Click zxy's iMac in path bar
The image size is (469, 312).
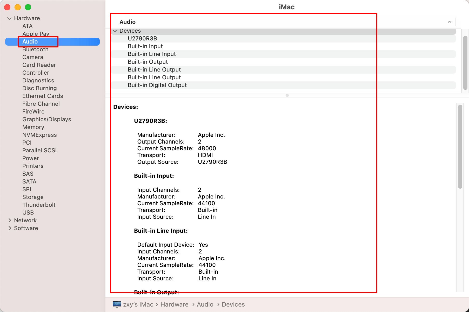tap(138, 304)
